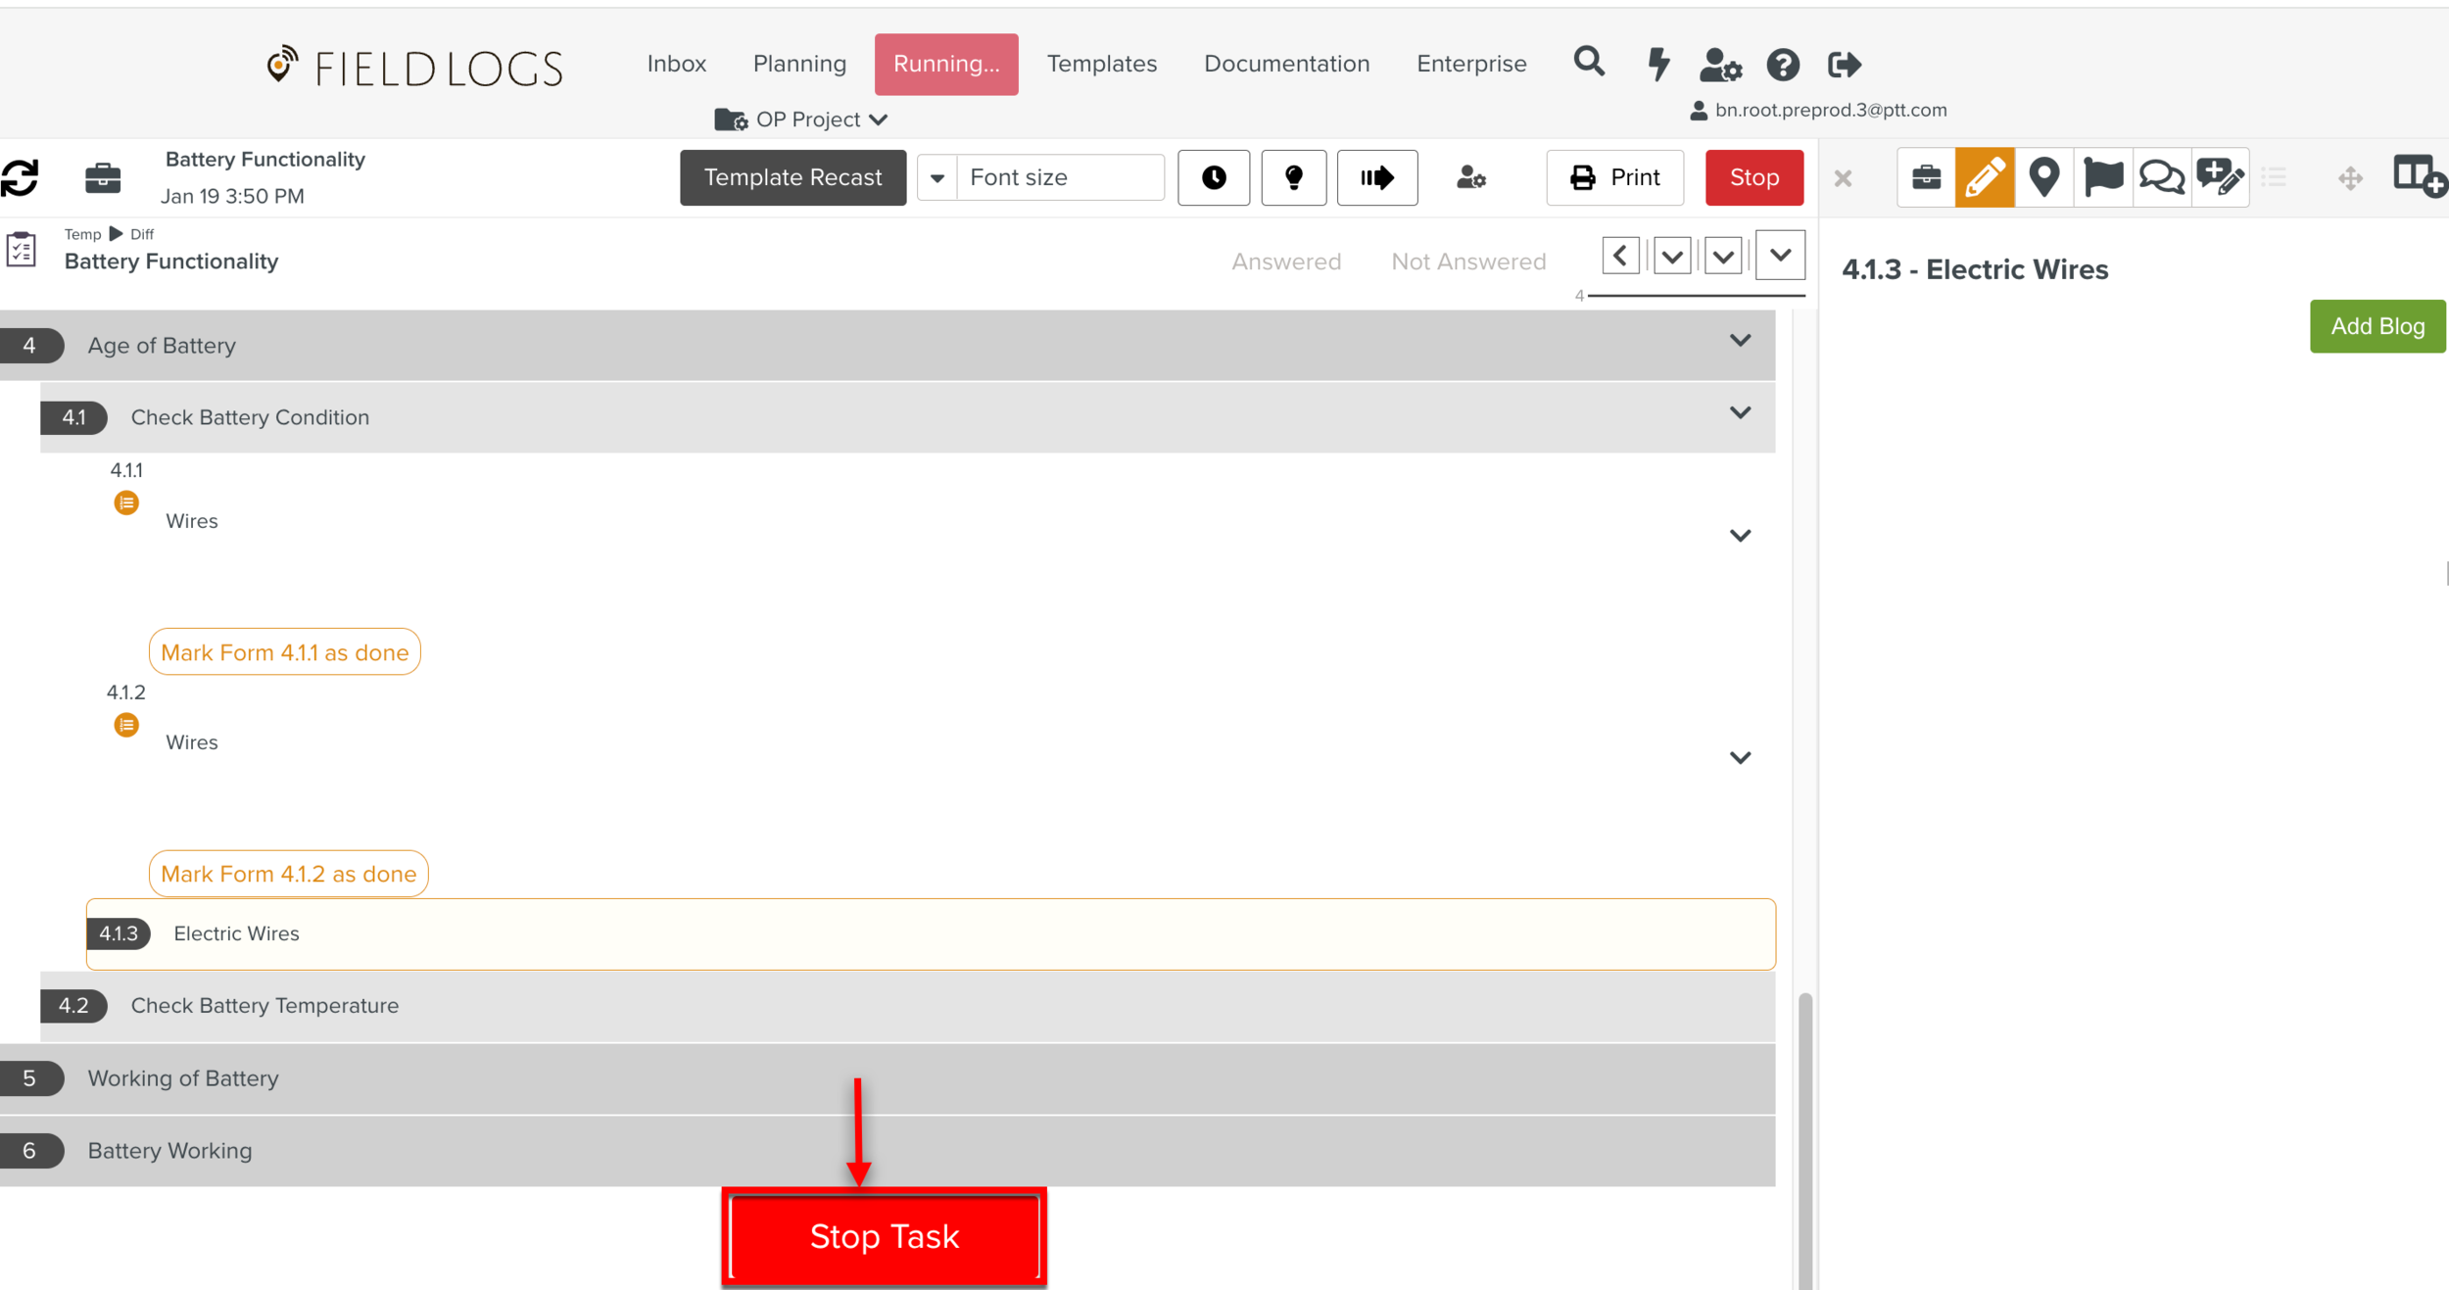Click the lightning bolt icon in header

tap(1657, 64)
